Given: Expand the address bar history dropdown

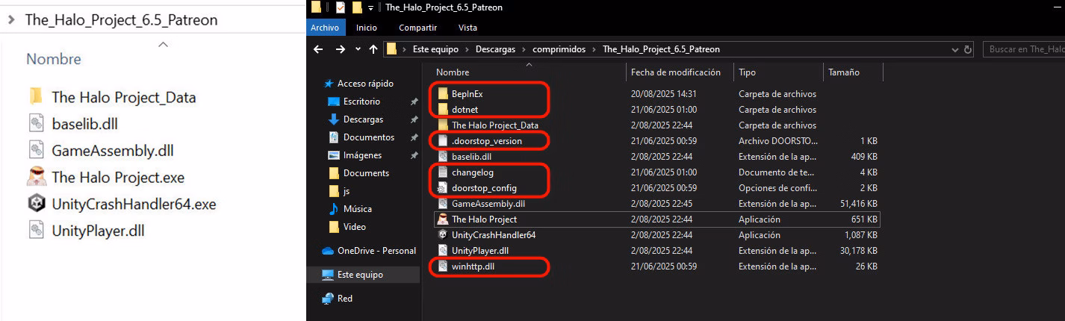Looking at the screenshot, I should tap(957, 49).
